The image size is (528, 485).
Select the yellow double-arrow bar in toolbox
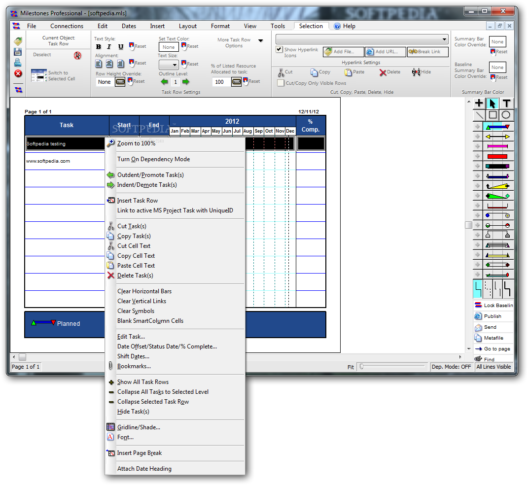coord(498,137)
